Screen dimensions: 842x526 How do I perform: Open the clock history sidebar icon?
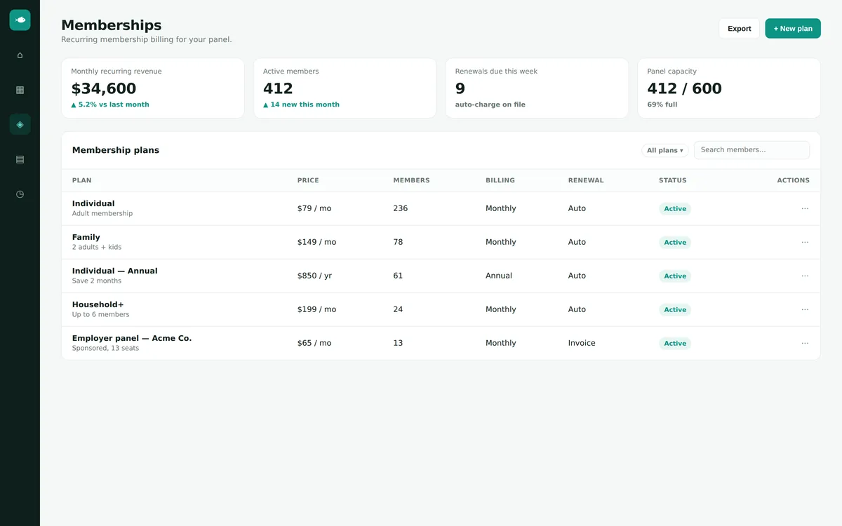point(20,194)
